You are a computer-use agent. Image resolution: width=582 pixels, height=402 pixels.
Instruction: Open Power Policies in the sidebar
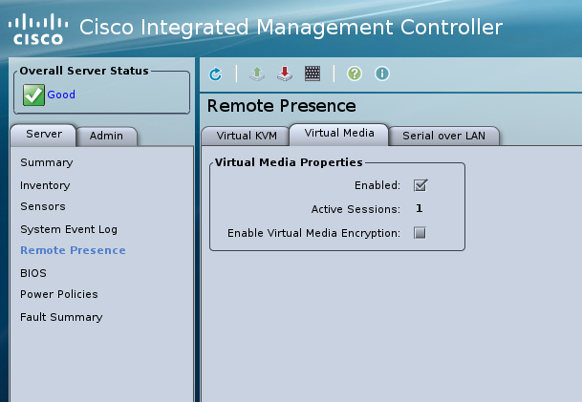click(x=59, y=294)
